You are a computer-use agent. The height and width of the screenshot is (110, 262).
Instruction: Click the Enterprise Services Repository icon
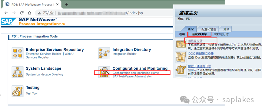(18, 53)
